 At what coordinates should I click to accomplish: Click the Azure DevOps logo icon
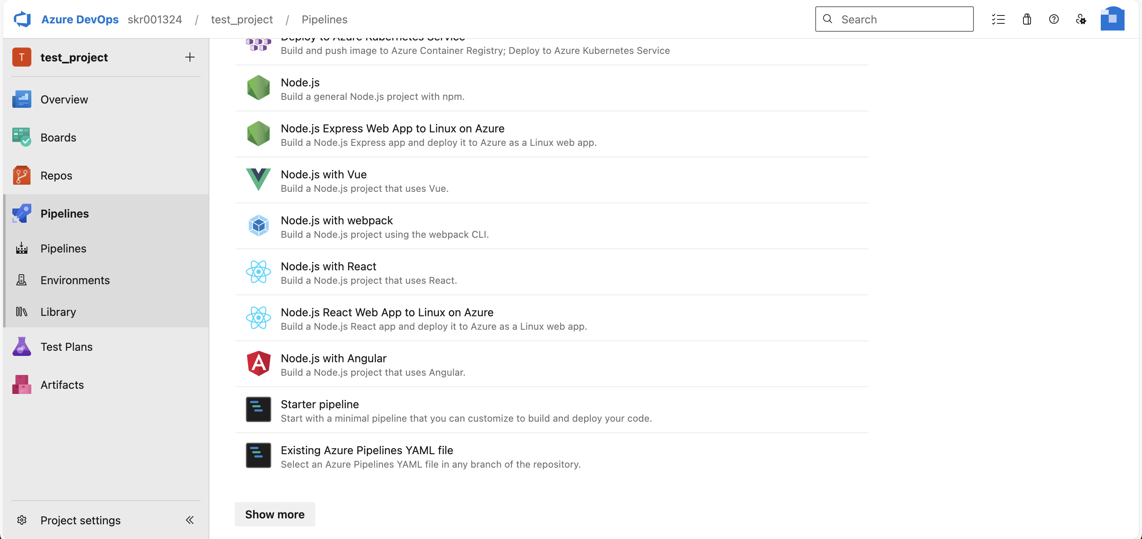(x=22, y=19)
